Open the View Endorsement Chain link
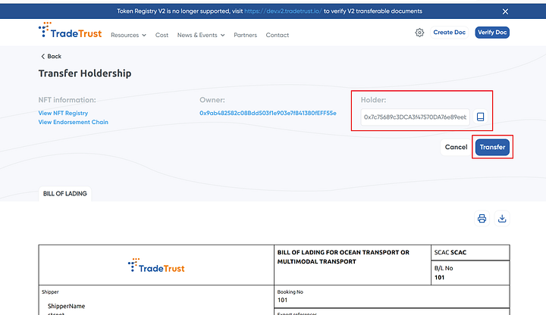Image resolution: width=546 pixels, height=315 pixels. click(x=74, y=122)
